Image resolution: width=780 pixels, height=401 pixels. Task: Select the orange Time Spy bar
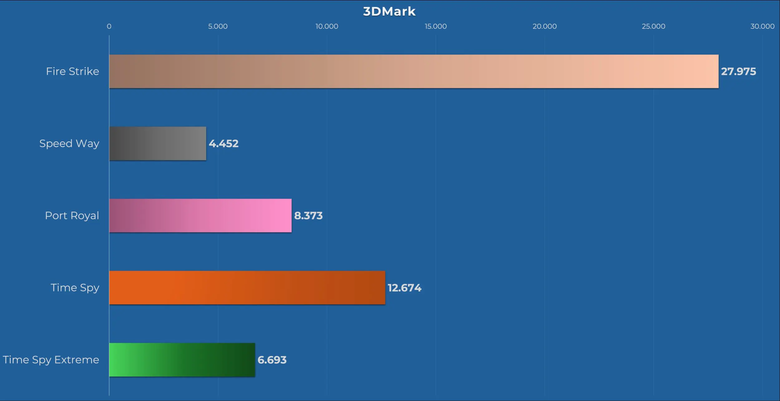(x=247, y=288)
